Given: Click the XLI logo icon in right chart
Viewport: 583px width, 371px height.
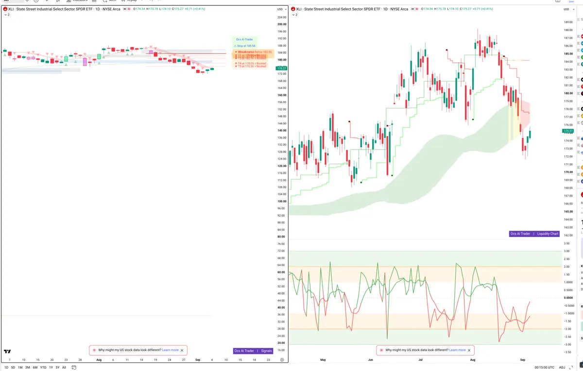Looking at the screenshot, I should click(293, 9).
